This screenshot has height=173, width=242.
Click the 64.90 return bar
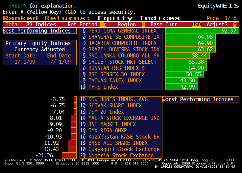pos(190,43)
